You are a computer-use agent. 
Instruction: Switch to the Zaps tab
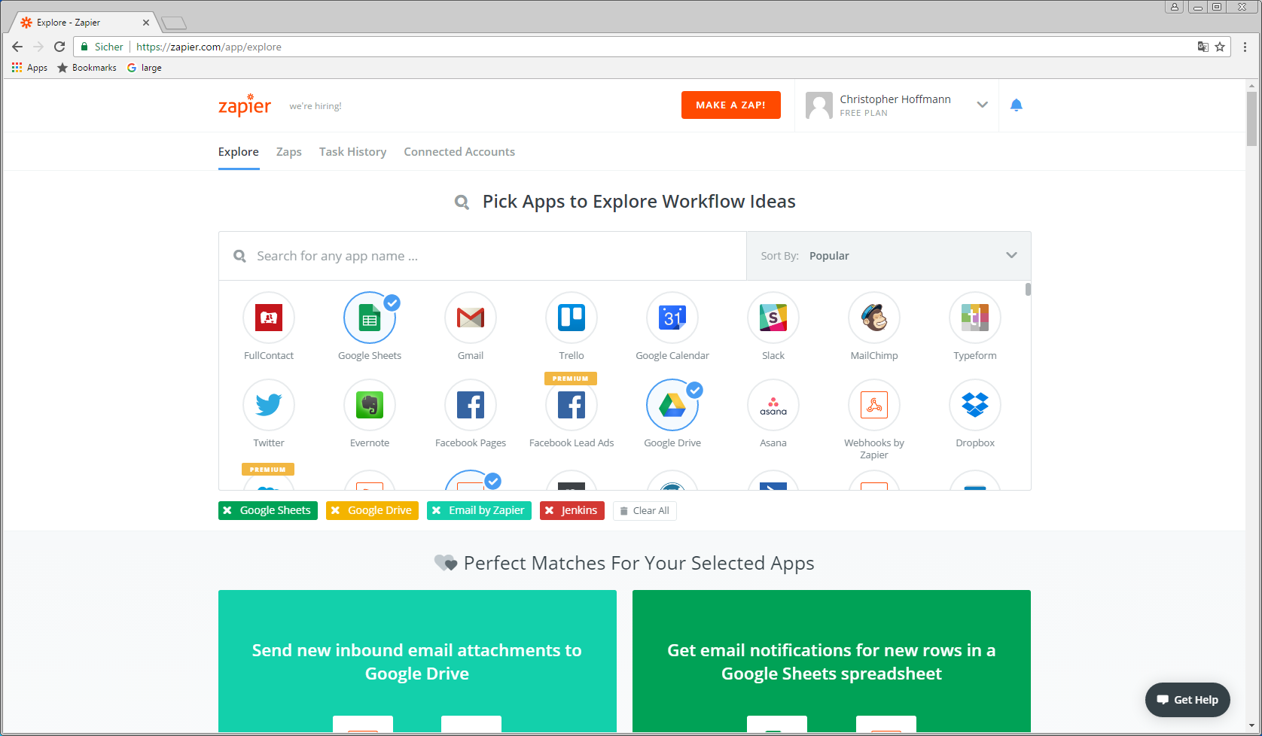coord(288,152)
